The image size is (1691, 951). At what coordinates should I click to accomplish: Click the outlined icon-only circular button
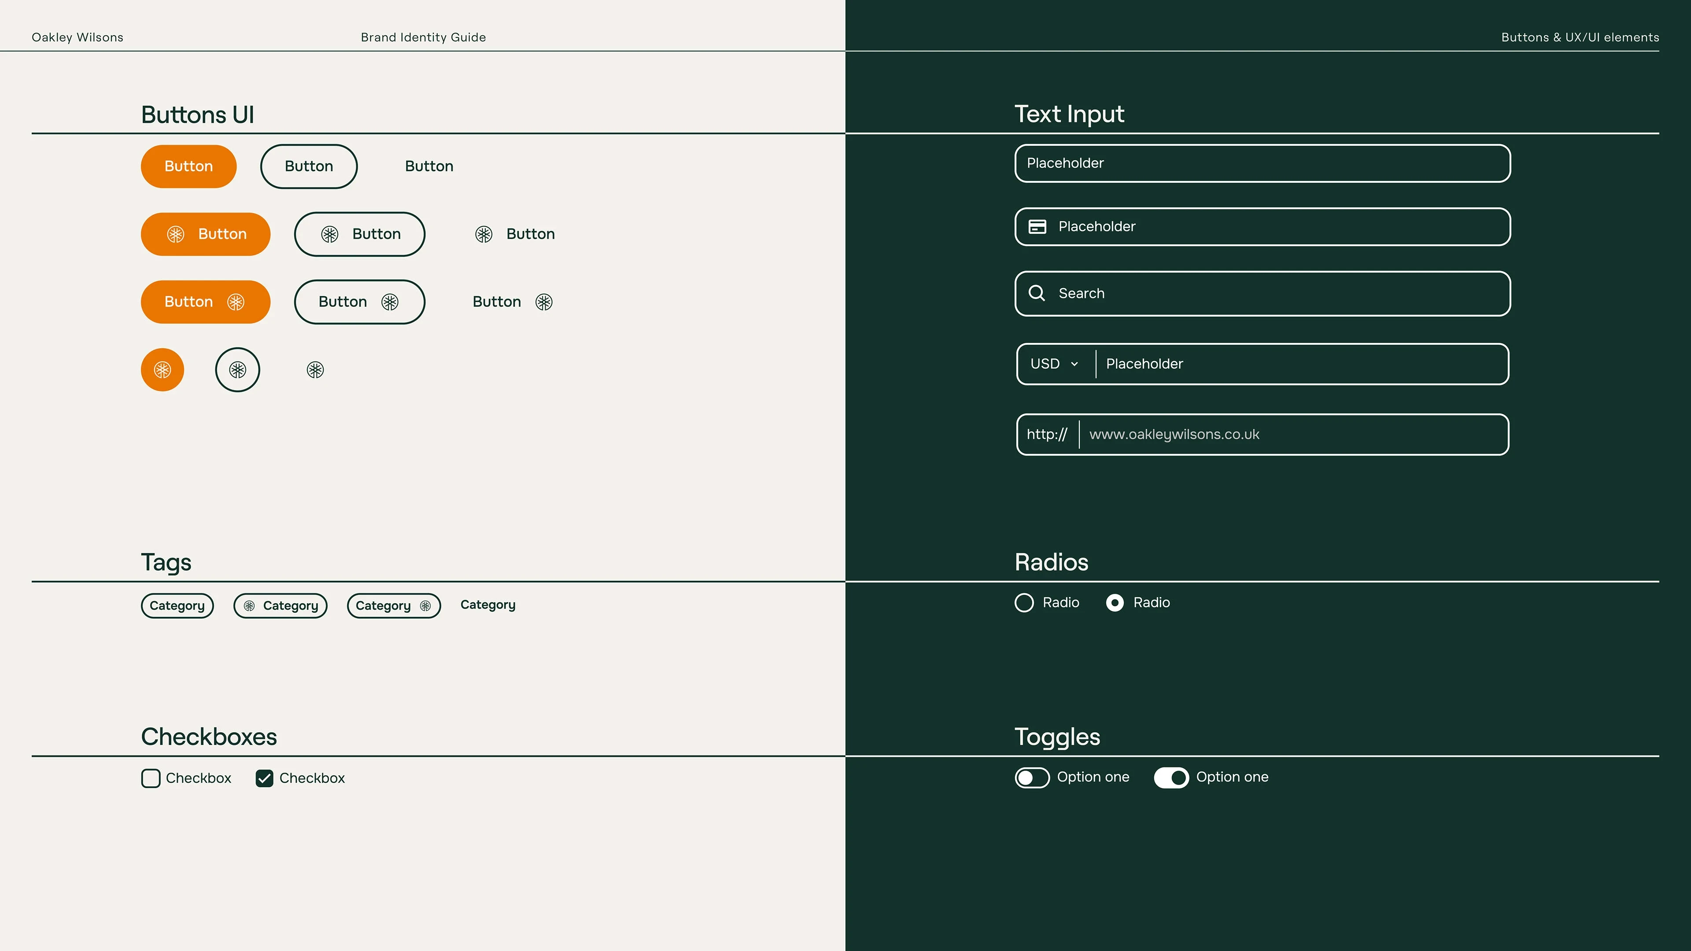[x=238, y=369]
